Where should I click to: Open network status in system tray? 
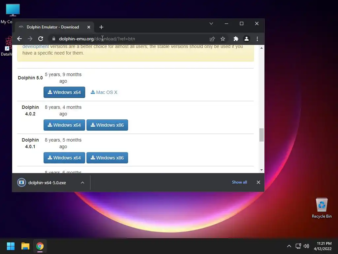tap(298, 246)
